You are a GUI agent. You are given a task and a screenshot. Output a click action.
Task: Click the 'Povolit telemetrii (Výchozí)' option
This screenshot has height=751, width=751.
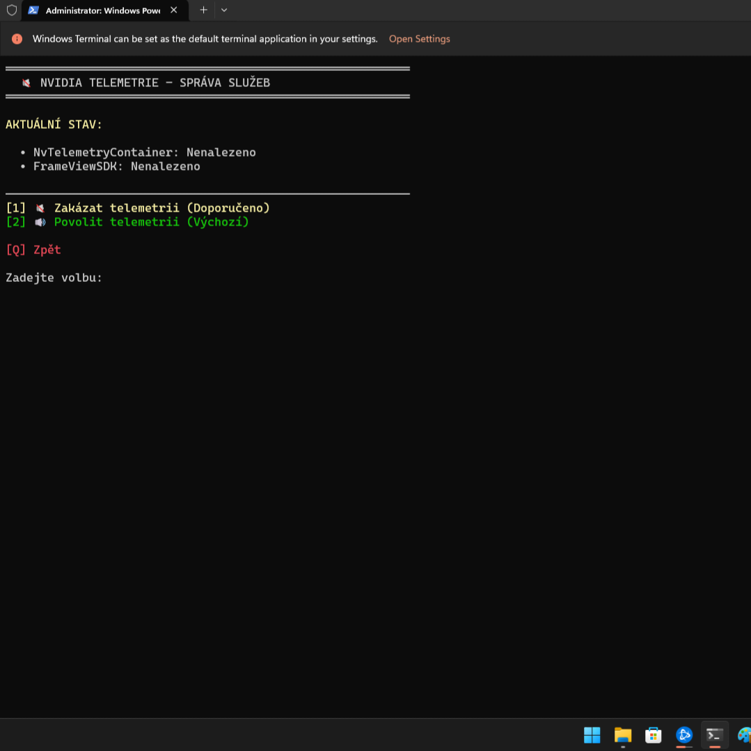tap(151, 222)
